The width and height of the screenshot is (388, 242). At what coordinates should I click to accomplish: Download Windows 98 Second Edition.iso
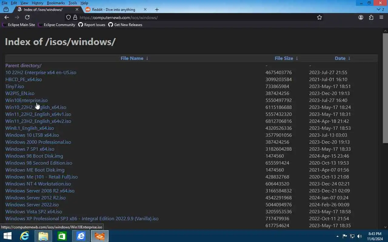39,163
